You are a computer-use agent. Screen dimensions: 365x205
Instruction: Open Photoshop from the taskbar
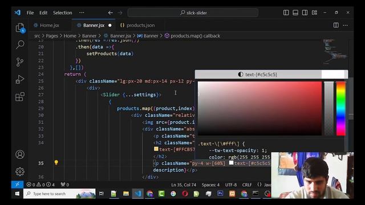220,194
